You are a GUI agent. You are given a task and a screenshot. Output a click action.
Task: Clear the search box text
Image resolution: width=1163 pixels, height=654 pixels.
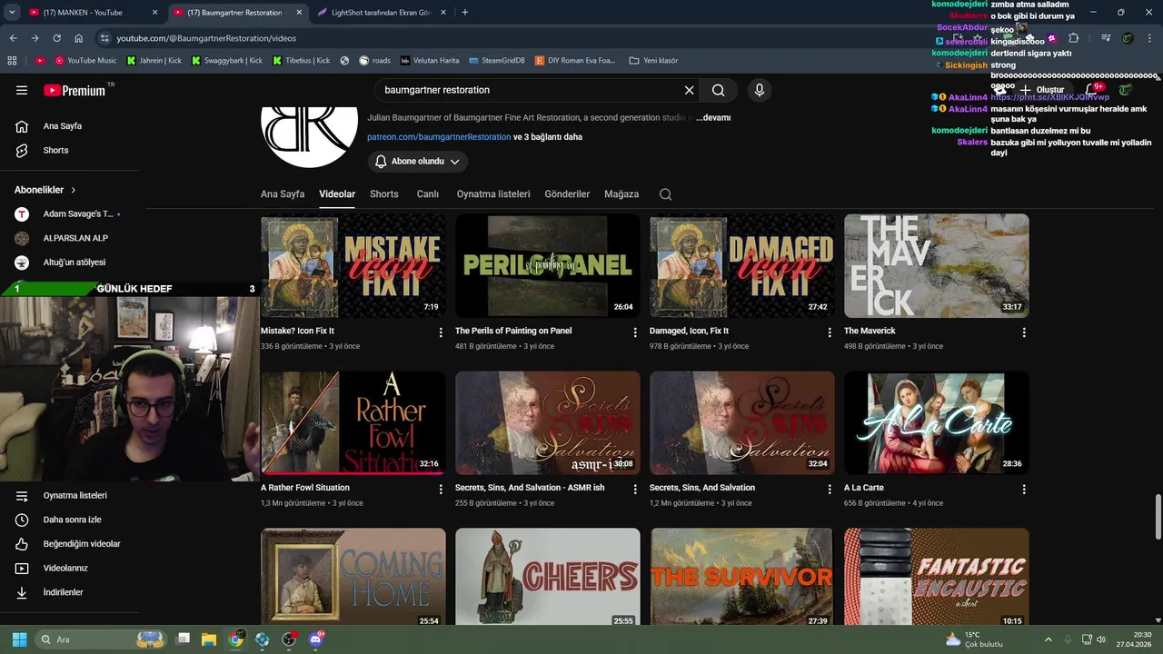pyautogui.click(x=689, y=90)
